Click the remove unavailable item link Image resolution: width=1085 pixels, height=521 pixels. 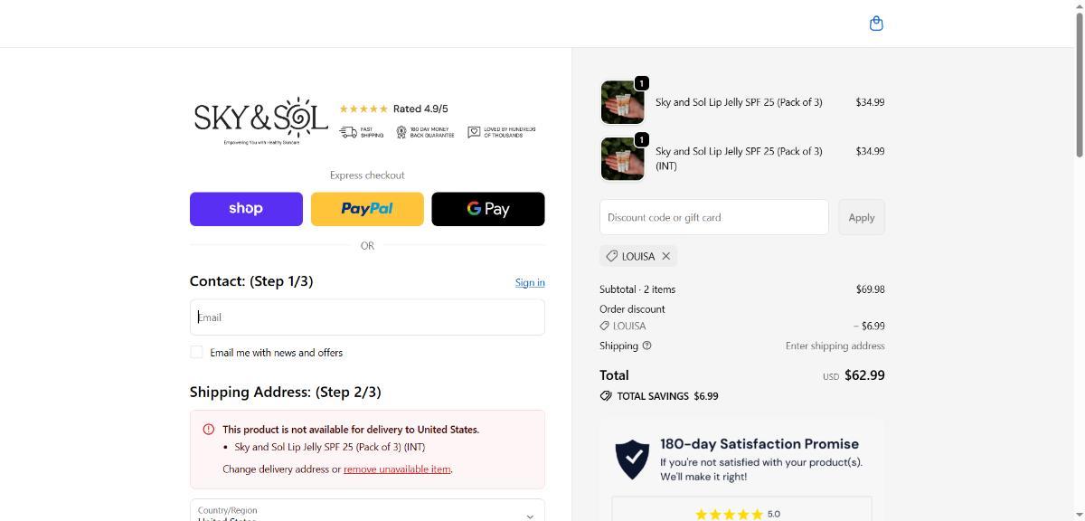point(397,469)
